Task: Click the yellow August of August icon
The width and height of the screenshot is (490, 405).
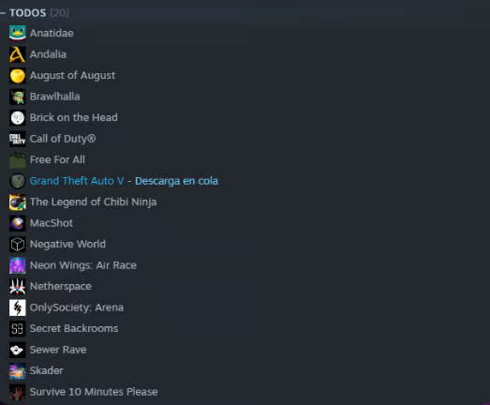Action: pos(18,75)
